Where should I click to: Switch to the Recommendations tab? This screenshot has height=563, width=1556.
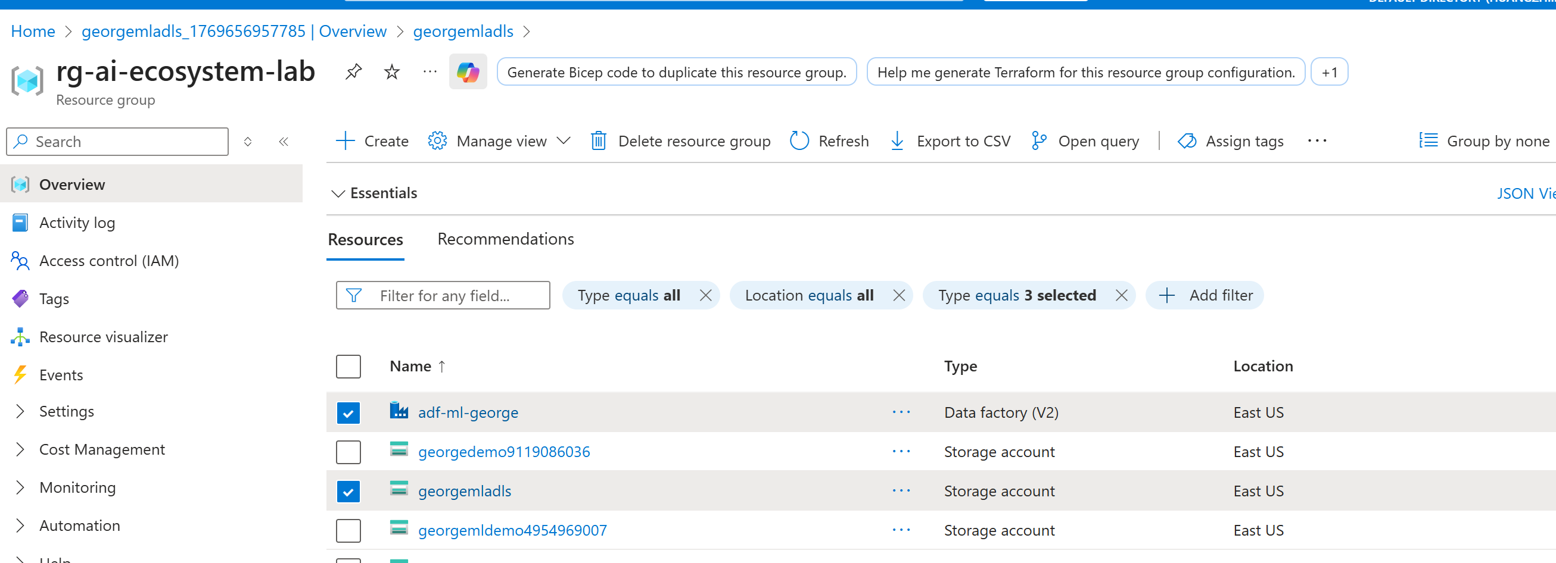click(x=506, y=239)
